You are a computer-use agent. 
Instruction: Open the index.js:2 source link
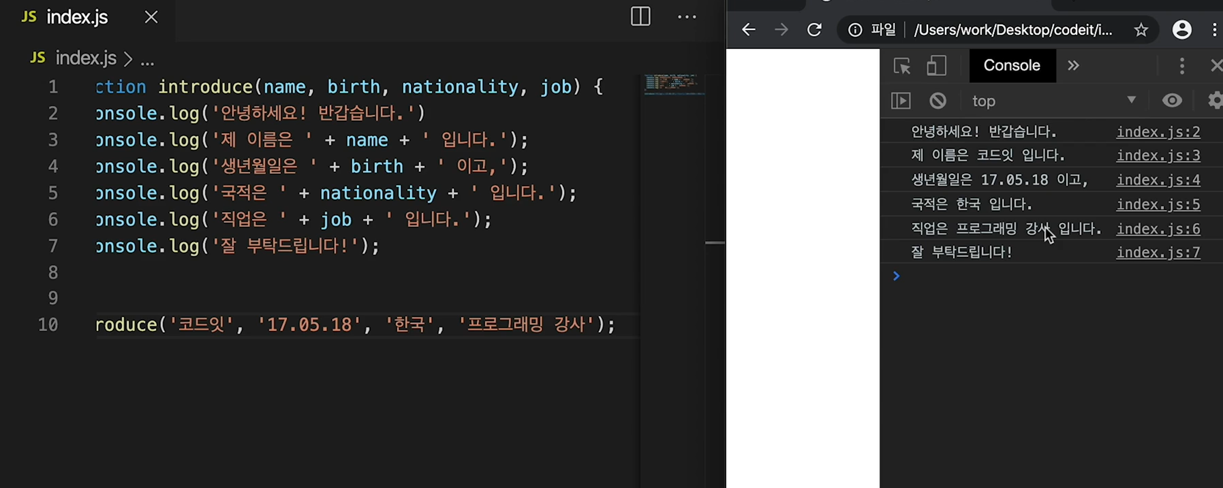click(x=1158, y=132)
